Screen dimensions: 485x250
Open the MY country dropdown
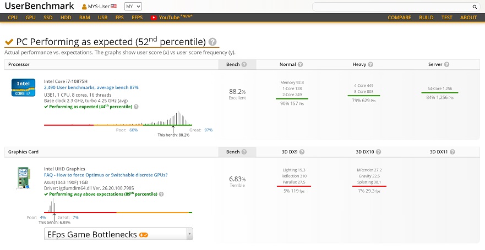click(x=133, y=7)
